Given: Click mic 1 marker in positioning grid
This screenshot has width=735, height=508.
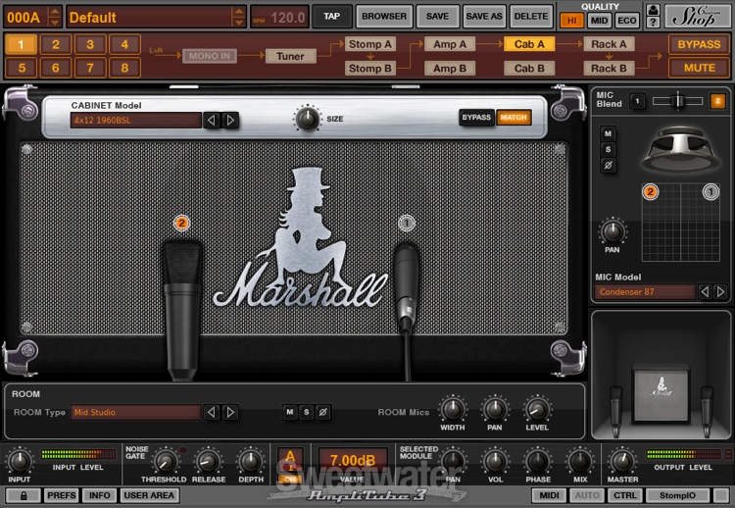Looking at the screenshot, I should point(711,192).
